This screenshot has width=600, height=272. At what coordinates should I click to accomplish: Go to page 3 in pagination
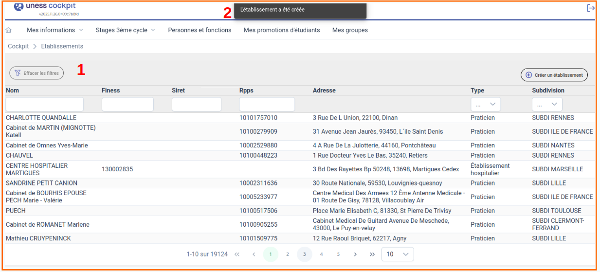point(304,254)
